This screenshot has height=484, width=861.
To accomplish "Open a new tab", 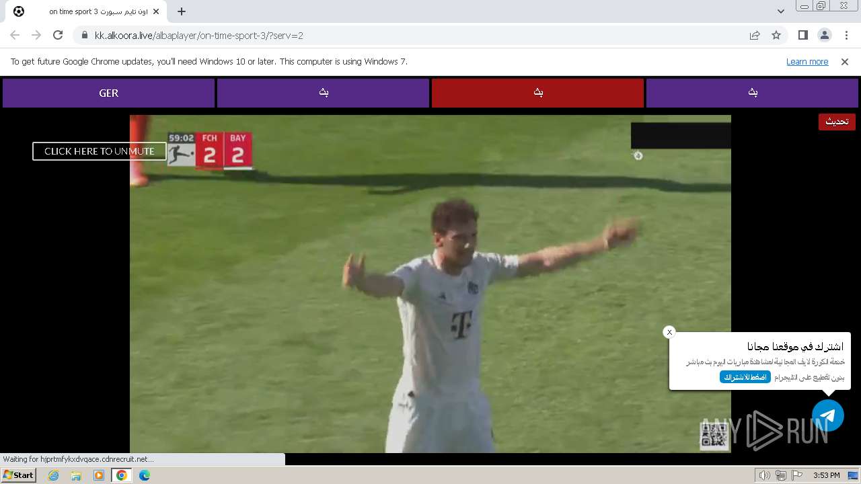I will (182, 11).
